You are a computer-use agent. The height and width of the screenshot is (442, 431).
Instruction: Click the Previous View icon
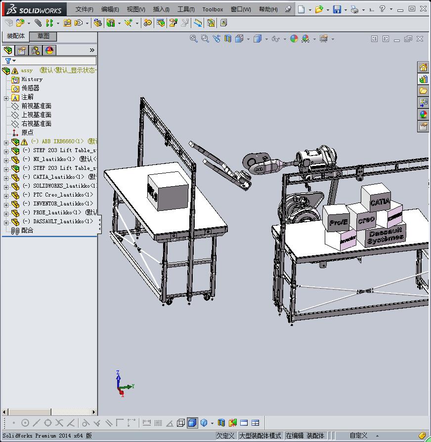(216, 39)
